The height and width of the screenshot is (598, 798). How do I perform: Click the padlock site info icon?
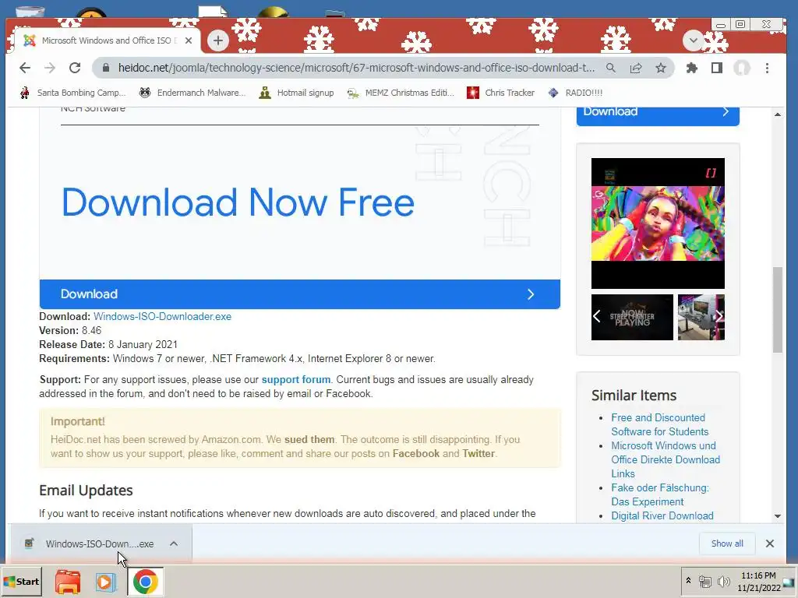click(105, 68)
